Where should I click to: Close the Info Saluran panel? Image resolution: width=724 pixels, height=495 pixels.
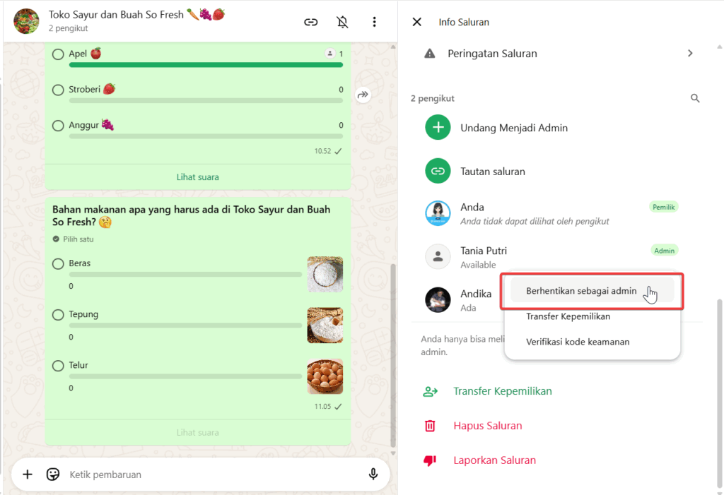pos(417,22)
